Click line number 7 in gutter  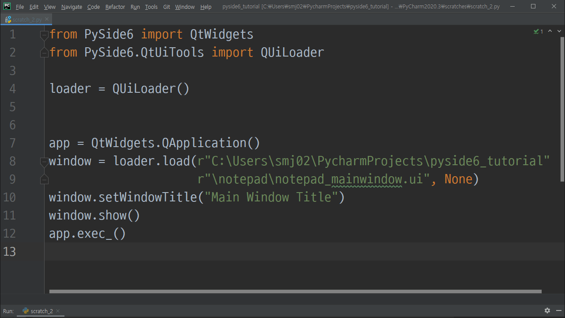(12, 143)
